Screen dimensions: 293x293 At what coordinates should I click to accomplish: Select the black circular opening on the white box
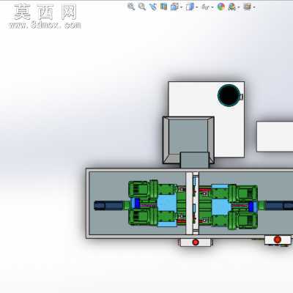pyautogui.click(x=229, y=95)
